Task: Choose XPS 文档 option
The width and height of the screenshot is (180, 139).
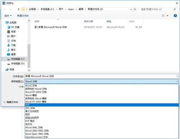Action: [x=102, y=108]
